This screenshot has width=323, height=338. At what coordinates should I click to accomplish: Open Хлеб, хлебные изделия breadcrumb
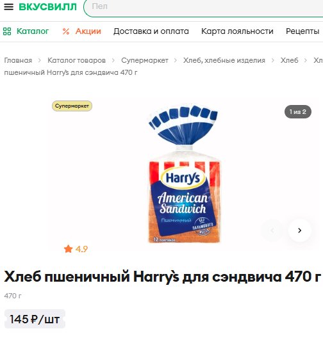pos(224,60)
